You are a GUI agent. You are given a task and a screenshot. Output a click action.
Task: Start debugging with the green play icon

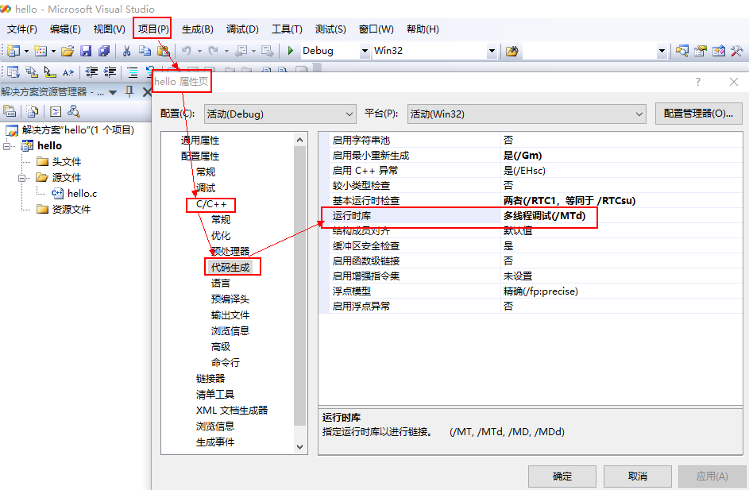coord(290,51)
